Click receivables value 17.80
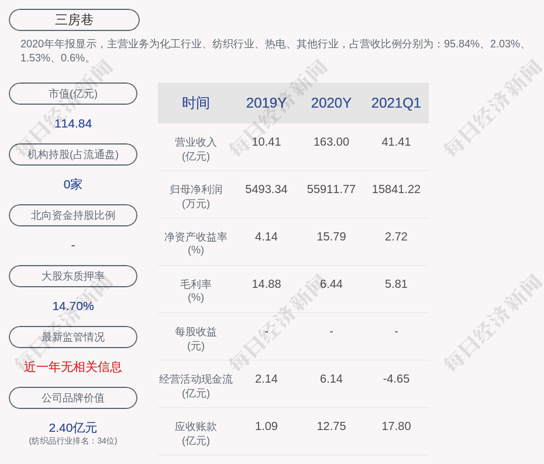 (396, 426)
